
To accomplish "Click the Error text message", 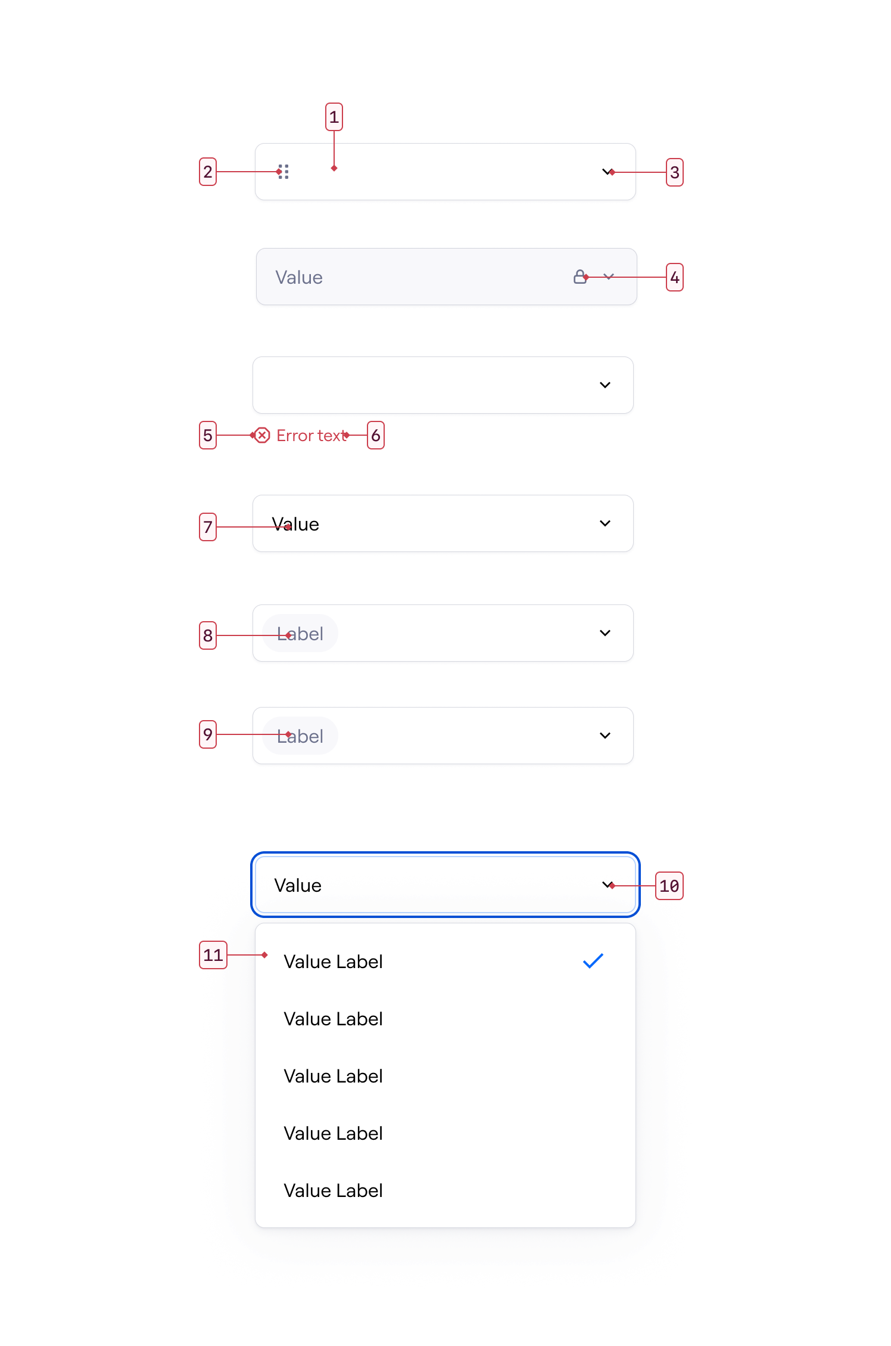I will point(312,436).
